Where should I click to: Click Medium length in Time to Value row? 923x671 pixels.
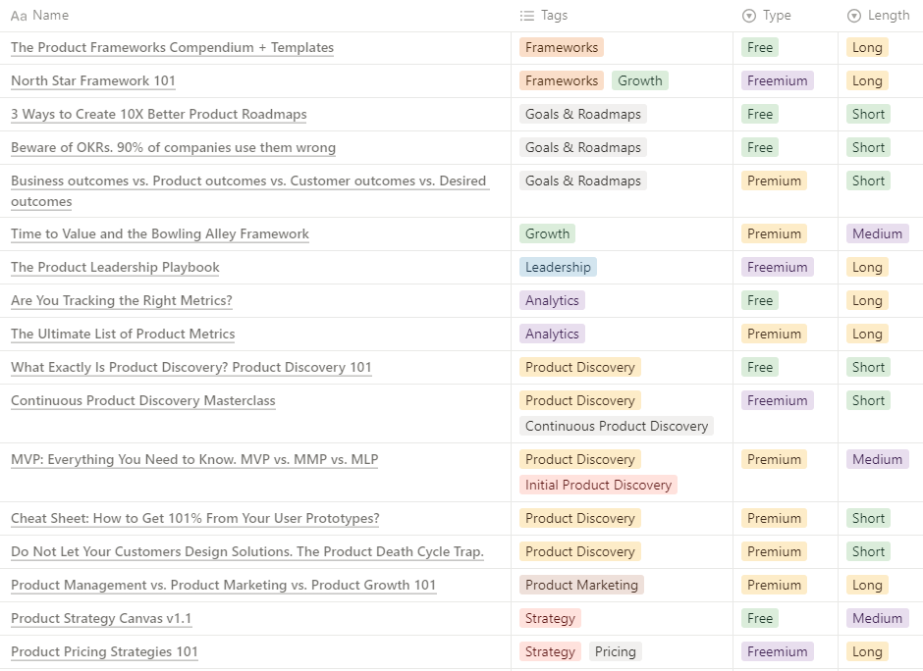[877, 234]
